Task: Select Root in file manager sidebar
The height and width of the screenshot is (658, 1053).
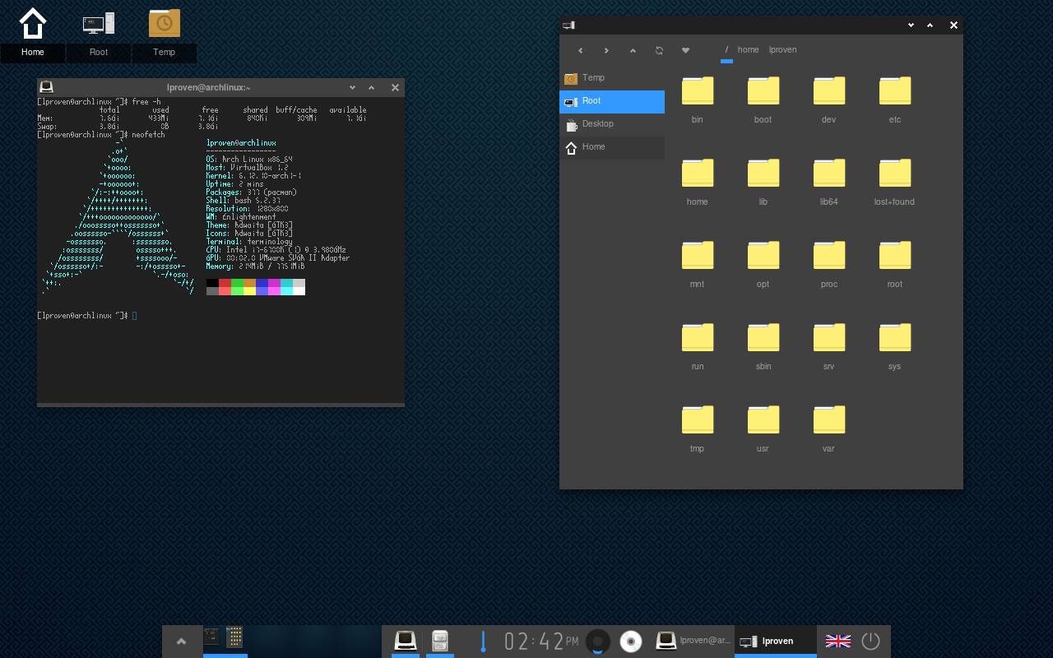Action: [612, 101]
